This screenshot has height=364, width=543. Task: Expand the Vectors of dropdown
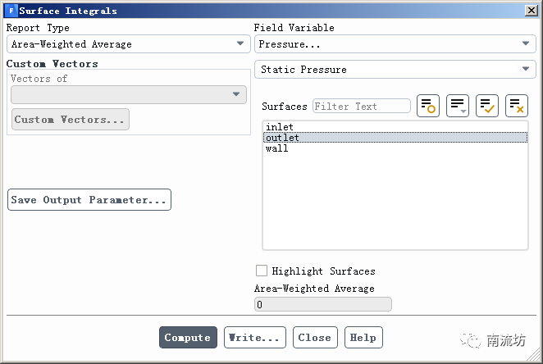pos(129,94)
